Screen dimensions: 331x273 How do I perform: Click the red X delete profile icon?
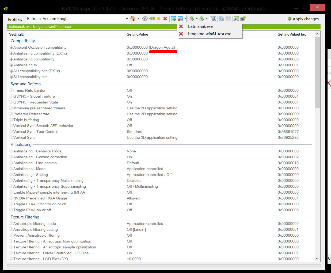(165, 19)
